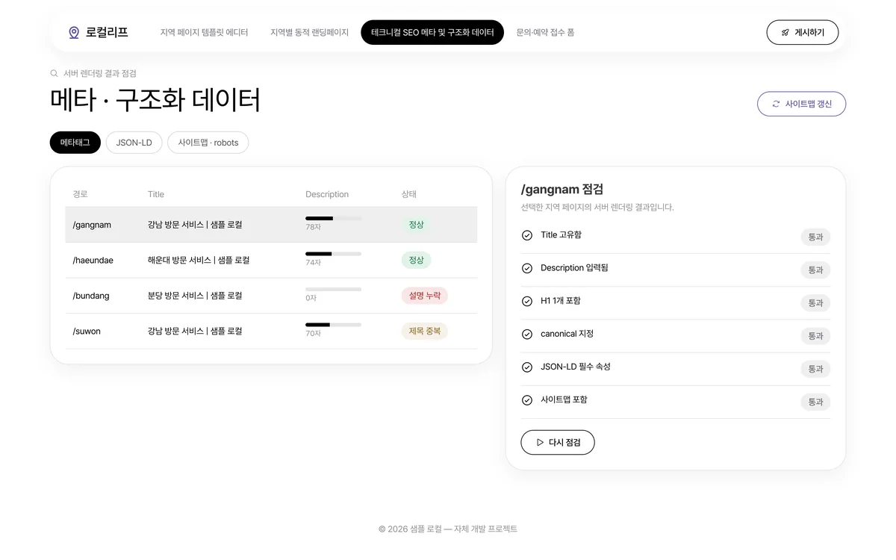896x560 pixels.
Task: Click the Title column header
Action: [156, 194]
